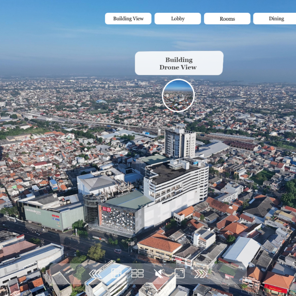Open the Dining scene tab
Screen dimensions: 296x296
(x=276, y=19)
